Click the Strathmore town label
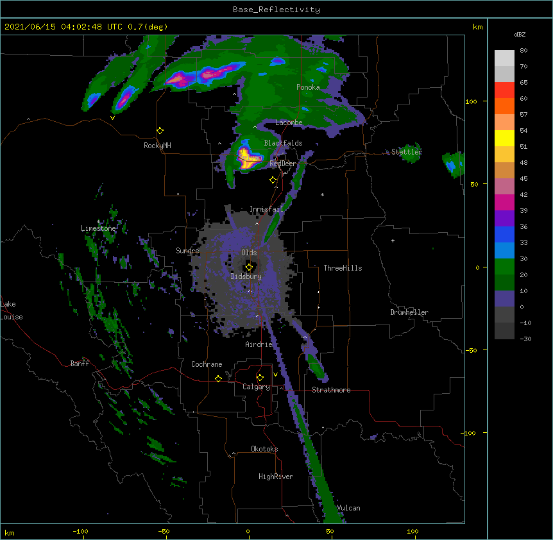553x540 pixels. tap(331, 390)
